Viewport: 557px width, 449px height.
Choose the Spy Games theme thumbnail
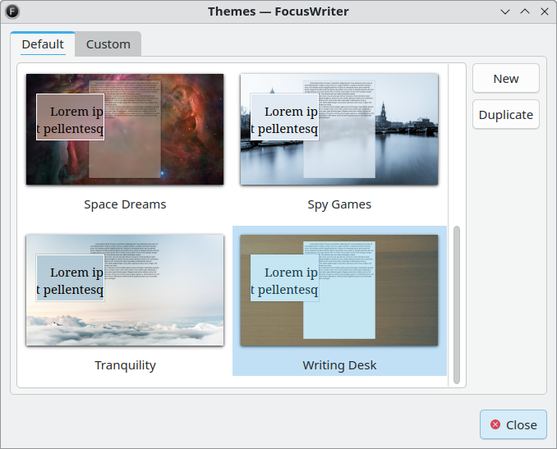click(x=339, y=129)
